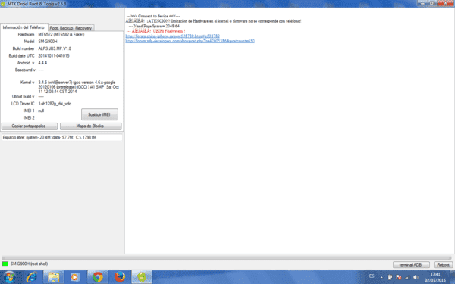Open the Root, Backup, Recovery tab

tap(71, 28)
